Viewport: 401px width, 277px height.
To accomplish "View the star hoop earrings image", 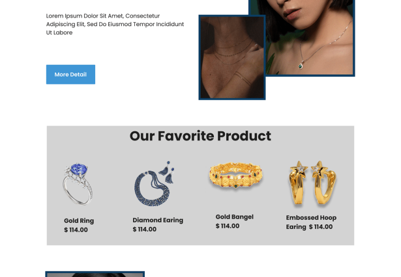I will pos(312,183).
